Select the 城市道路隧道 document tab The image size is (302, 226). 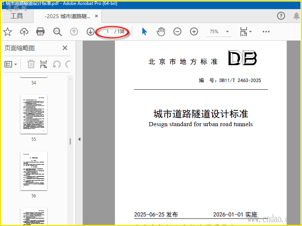[x=68, y=16]
